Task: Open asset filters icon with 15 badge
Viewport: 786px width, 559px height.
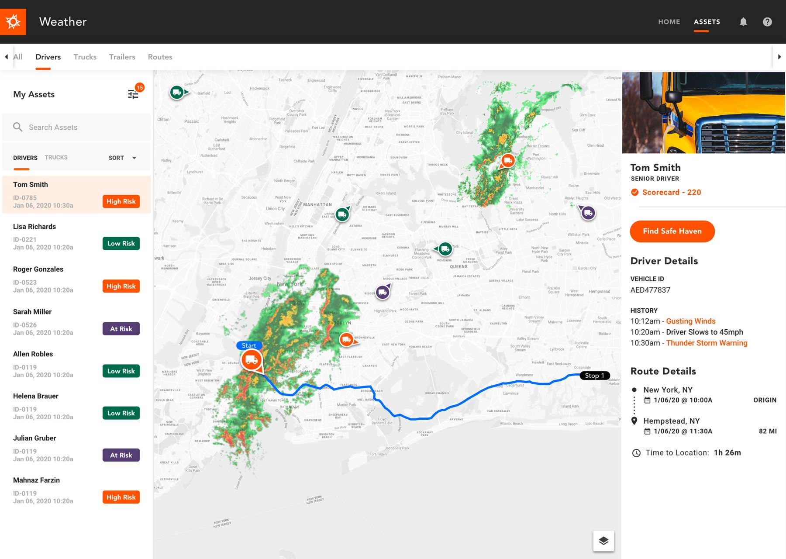Action: (134, 93)
